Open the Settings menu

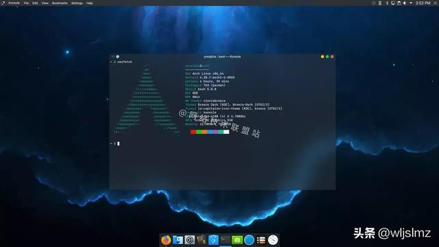[77, 3]
